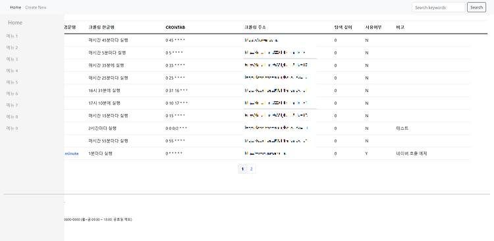Click pagination page 1
Viewport: 494px width, 241px height.
pyautogui.click(x=242, y=169)
